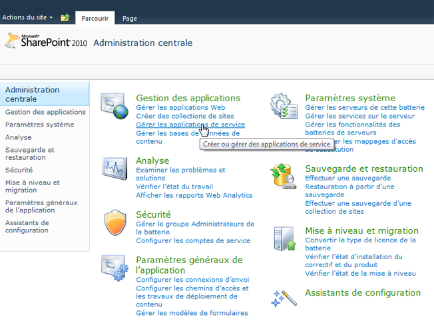The height and width of the screenshot is (321, 434).
Task: Open Gérer les applications de service
Action: coord(190,125)
